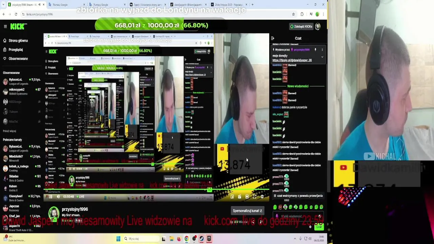This screenshot has width=434, height=244.
Task: Open pinned message three-dot options
Action: [322, 50]
